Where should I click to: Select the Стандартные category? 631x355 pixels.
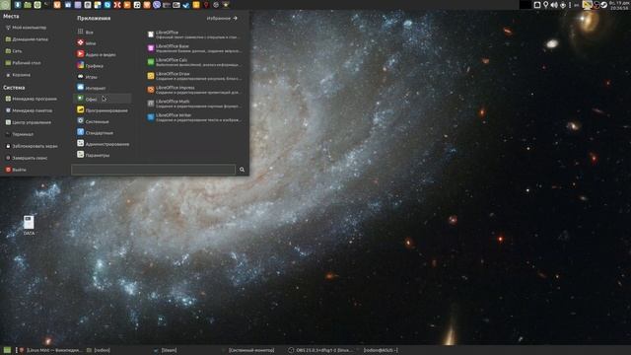pyautogui.click(x=103, y=132)
